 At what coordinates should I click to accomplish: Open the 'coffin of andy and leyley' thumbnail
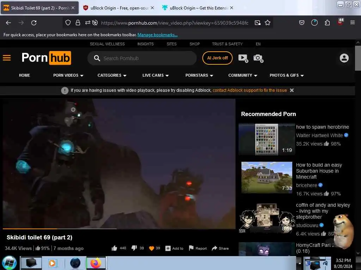267,218
